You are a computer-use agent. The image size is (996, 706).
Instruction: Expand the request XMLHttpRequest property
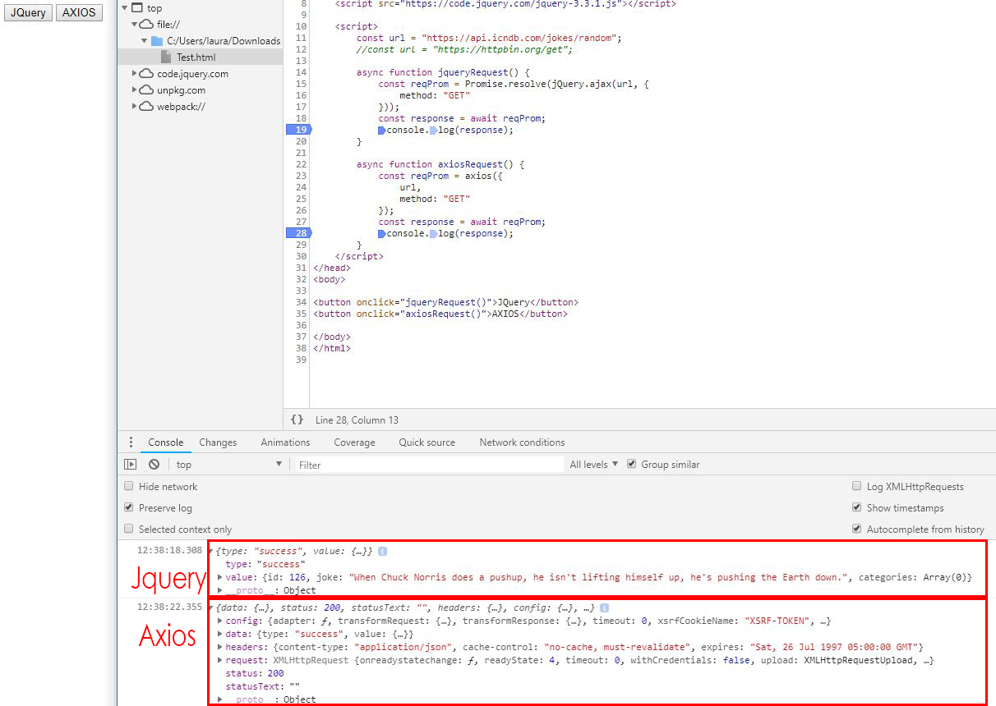click(219, 660)
